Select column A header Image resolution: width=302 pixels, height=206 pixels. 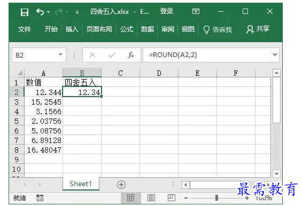click(x=43, y=73)
